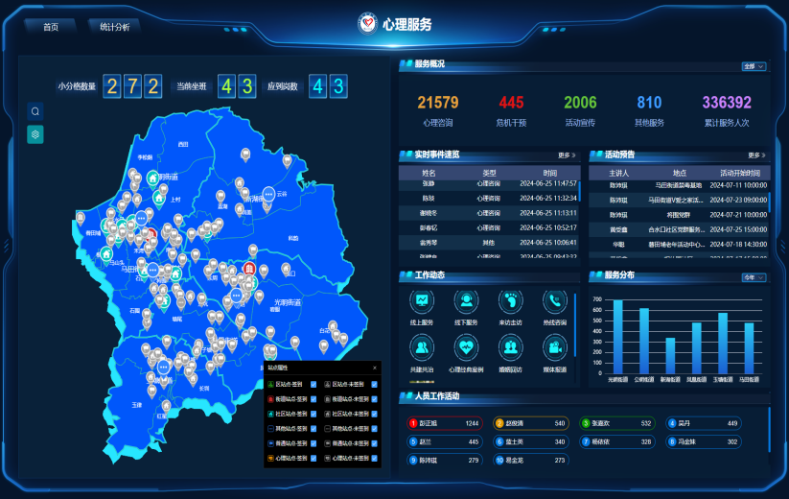This screenshot has width=789, height=499.
Task: Open the 今年 dropdown in 服务分布
Action: point(754,277)
